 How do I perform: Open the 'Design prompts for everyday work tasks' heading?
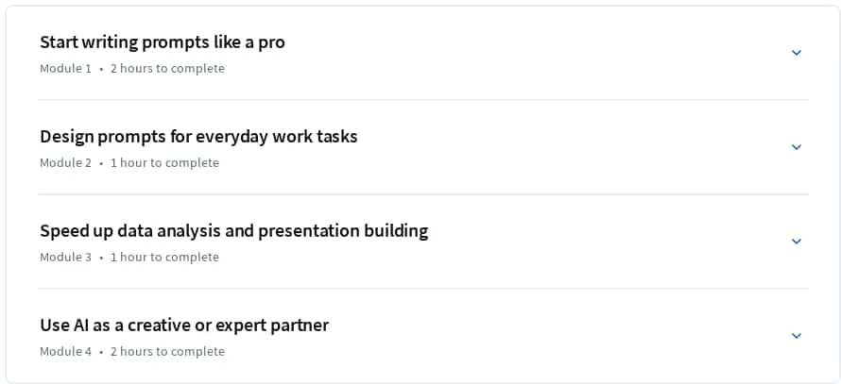tap(198, 137)
